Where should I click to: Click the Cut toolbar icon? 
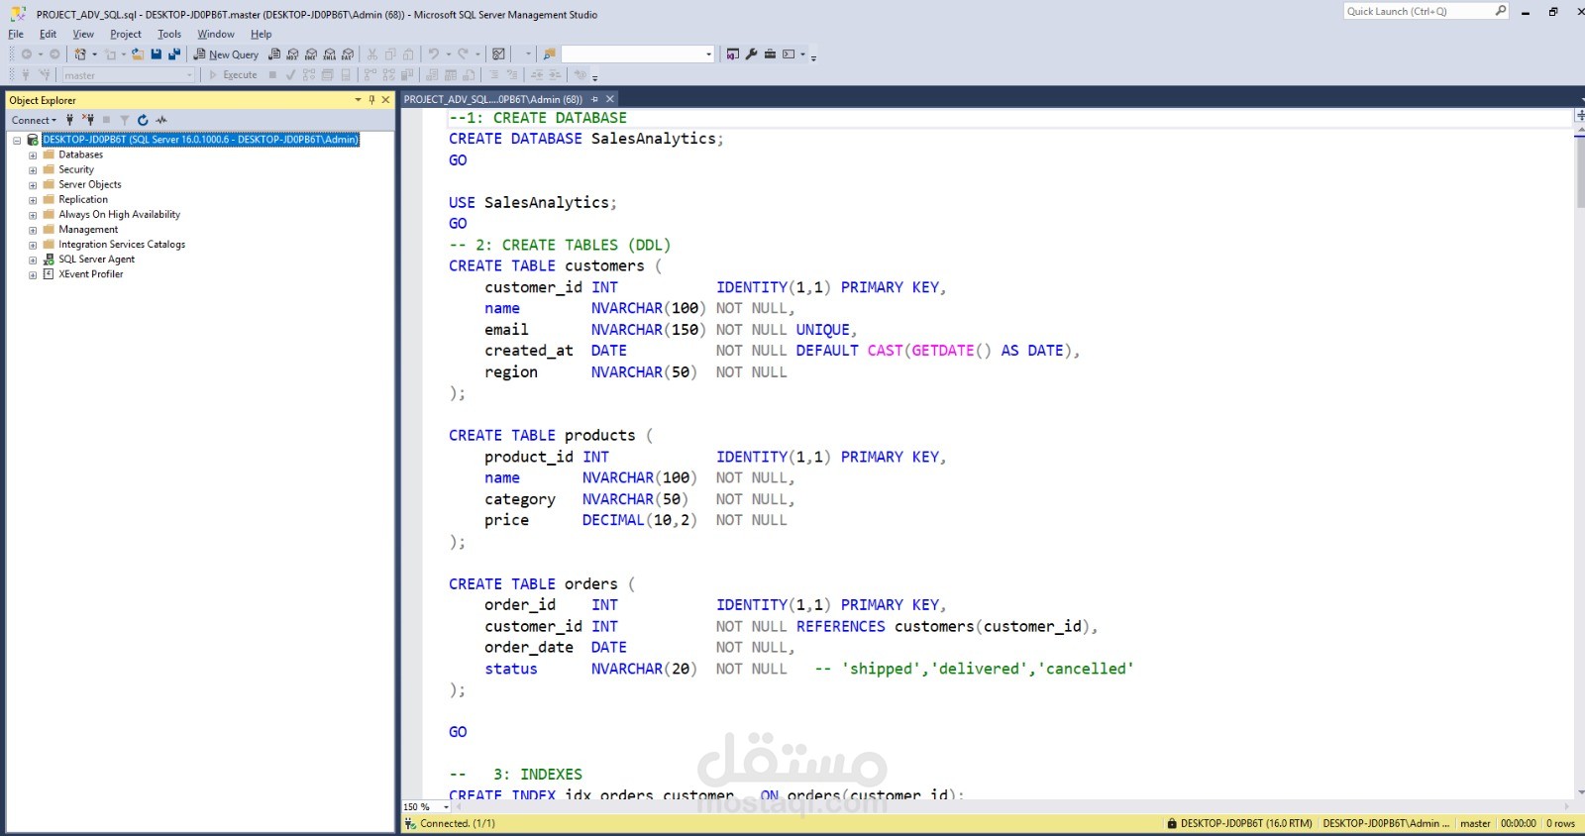click(x=372, y=53)
